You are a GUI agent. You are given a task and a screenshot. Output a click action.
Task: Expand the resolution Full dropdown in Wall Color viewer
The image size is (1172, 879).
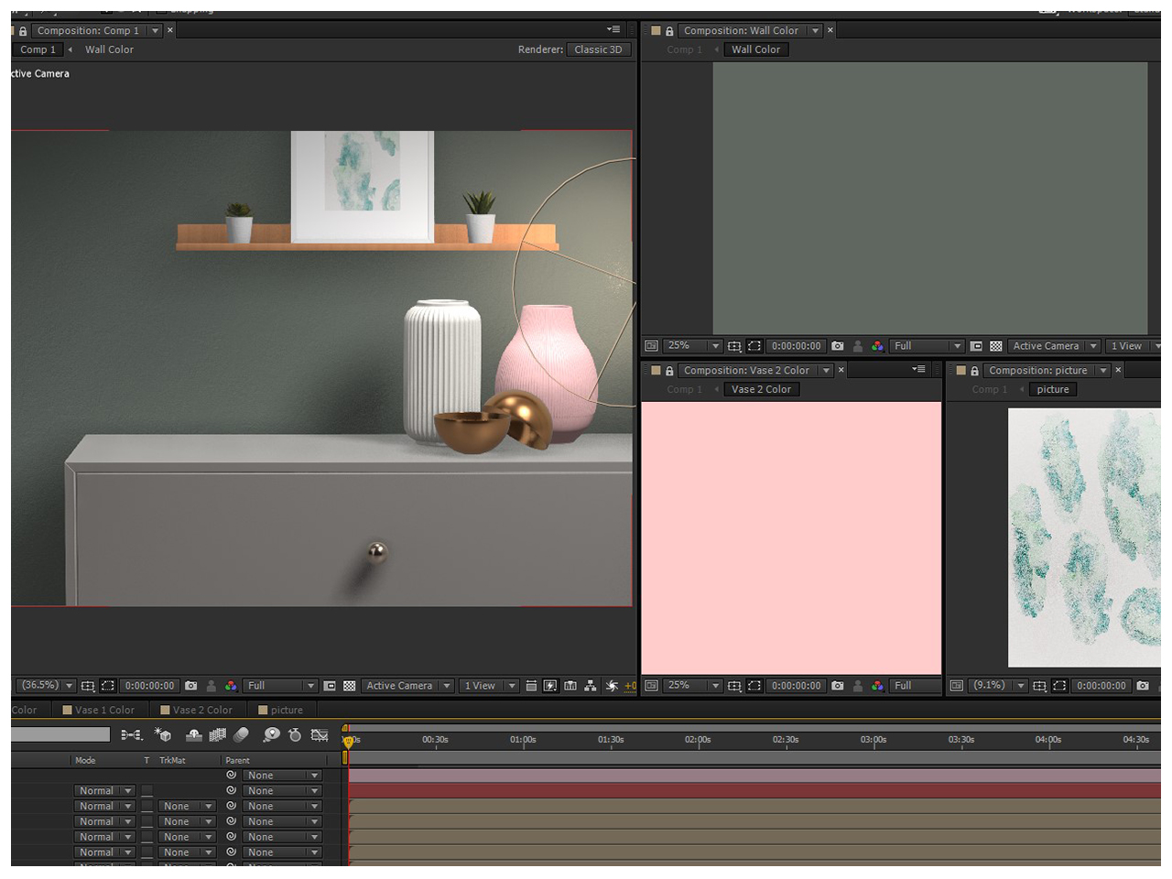pos(928,346)
